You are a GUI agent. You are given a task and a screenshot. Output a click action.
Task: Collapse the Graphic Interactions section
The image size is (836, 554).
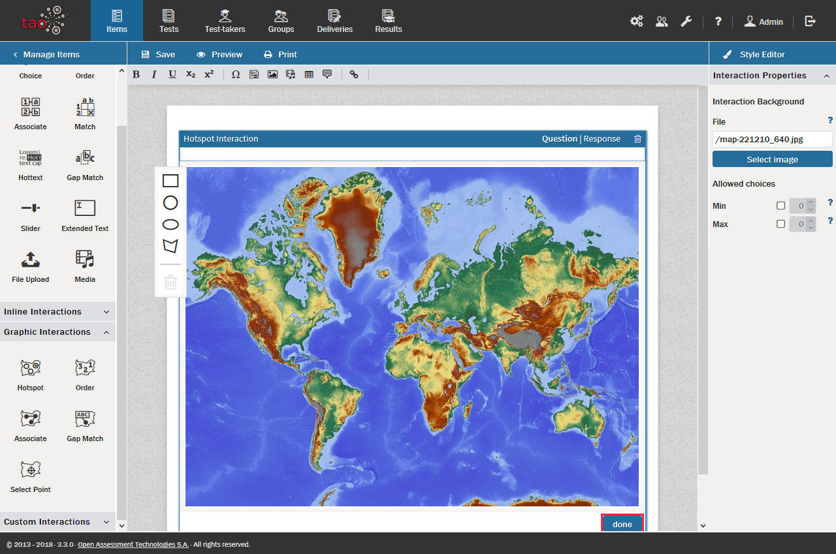point(57,332)
